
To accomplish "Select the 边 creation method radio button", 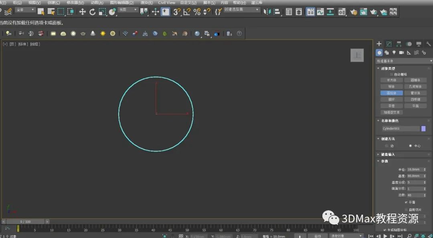I will coord(387,146).
